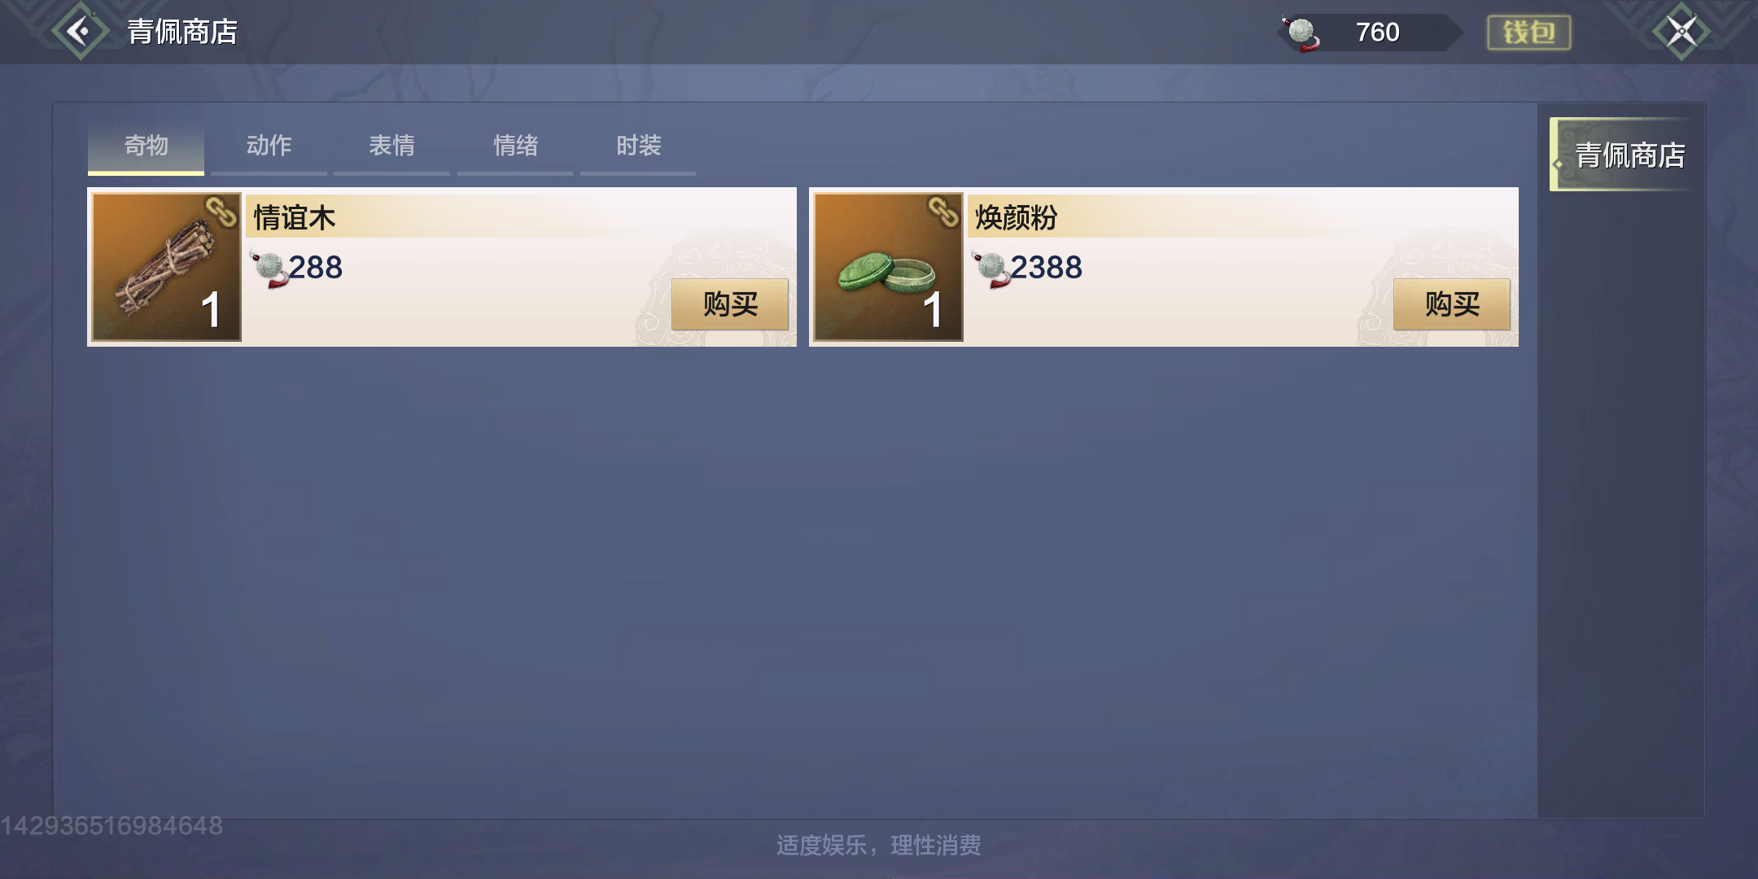The image size is (1758, 879).
Task: View the 时装 tab
Action: tap(638, 147)
